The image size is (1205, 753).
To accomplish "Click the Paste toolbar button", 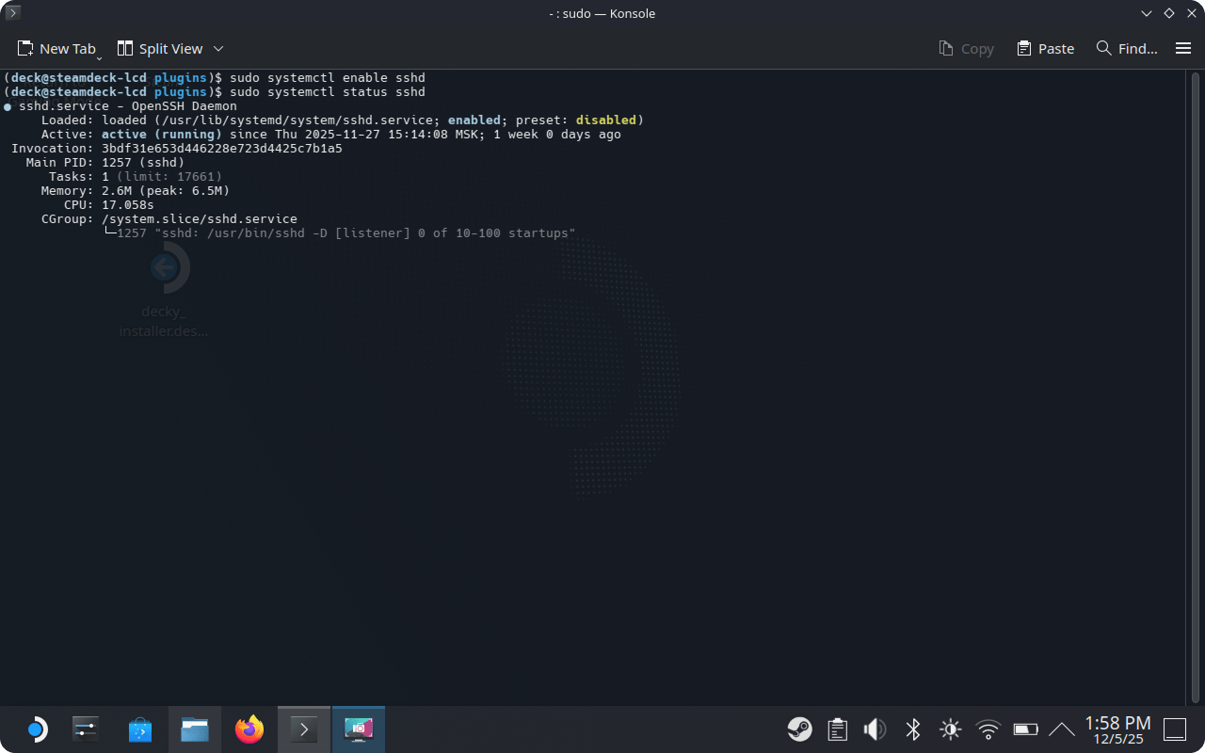I will tap(1045, 48).
